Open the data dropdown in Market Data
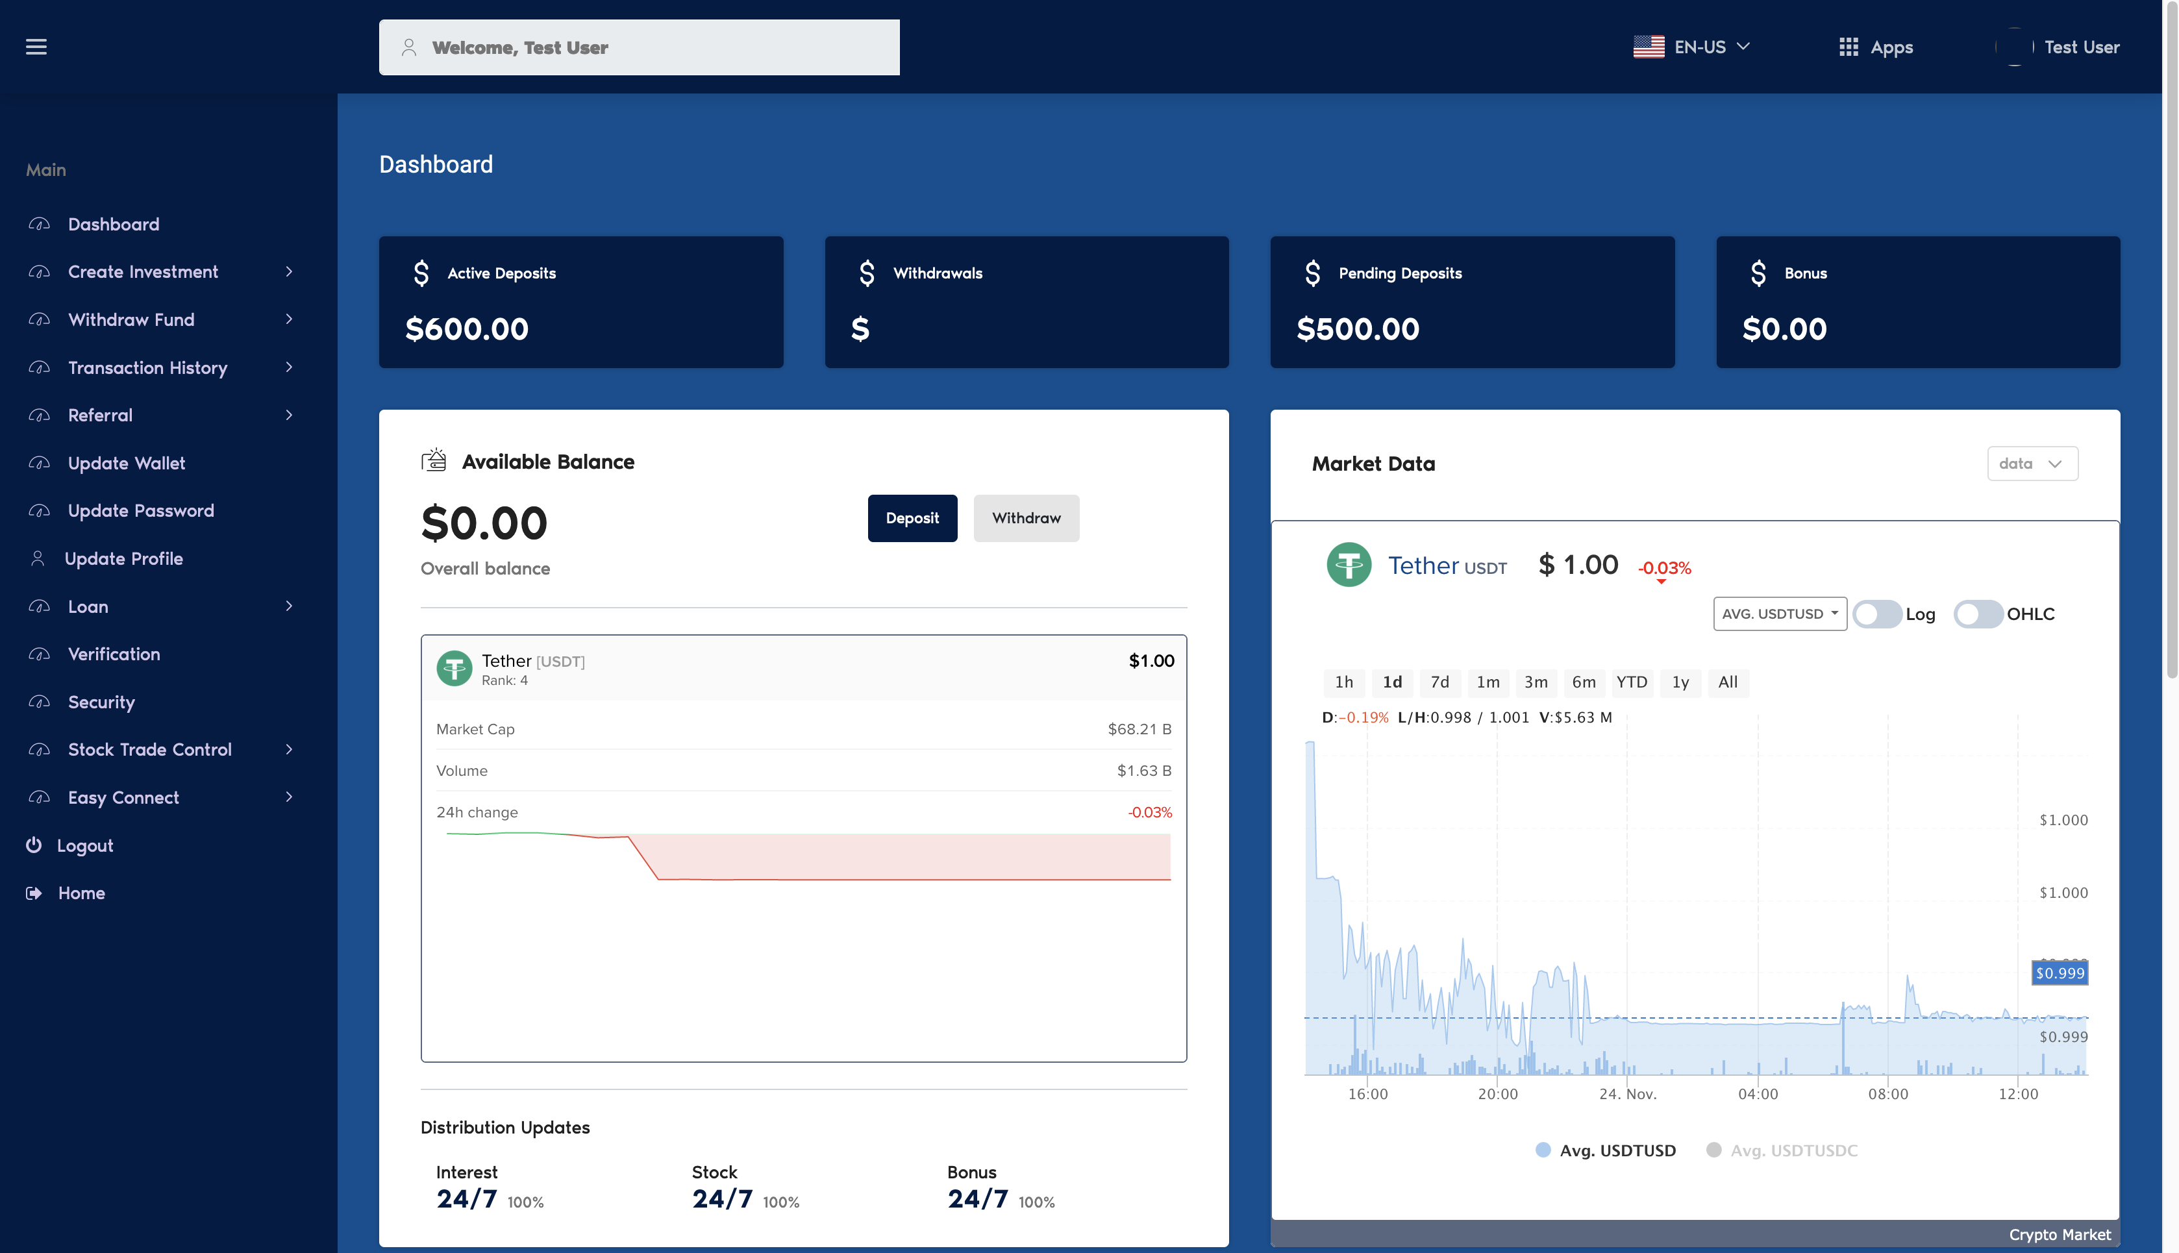 coord(2032,463)
